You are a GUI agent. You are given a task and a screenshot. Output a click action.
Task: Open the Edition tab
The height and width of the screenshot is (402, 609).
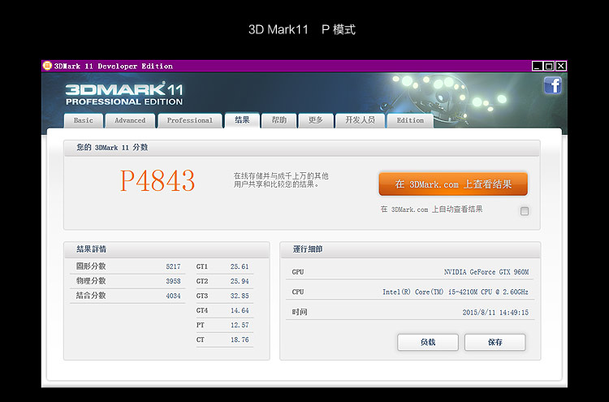click(410, 120)
